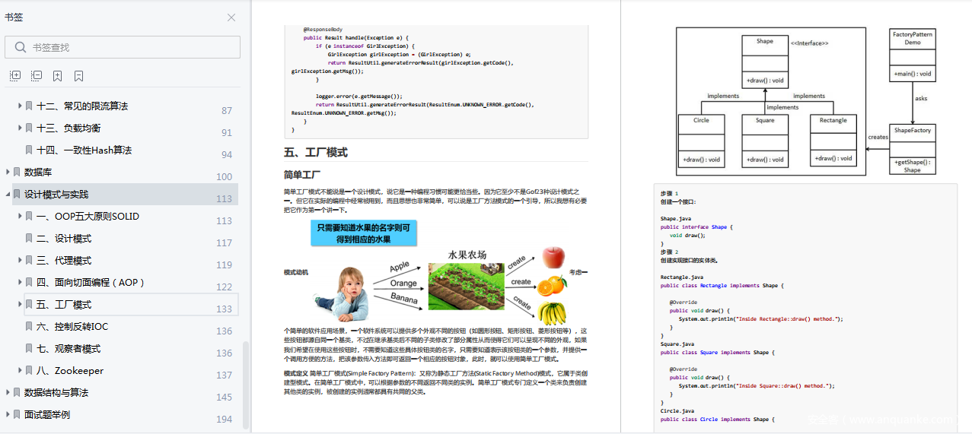This screenshot has height=434, width=972.
Task: Close the 书签 bookmarks panel
Action: click(231, 17)
